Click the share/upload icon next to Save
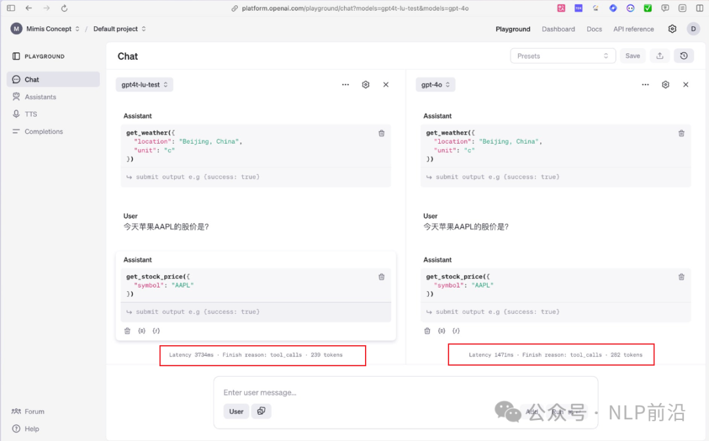 [x=660, y=56]
